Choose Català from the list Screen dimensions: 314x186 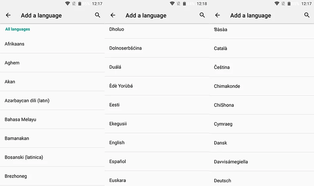[x=261, y=49]
